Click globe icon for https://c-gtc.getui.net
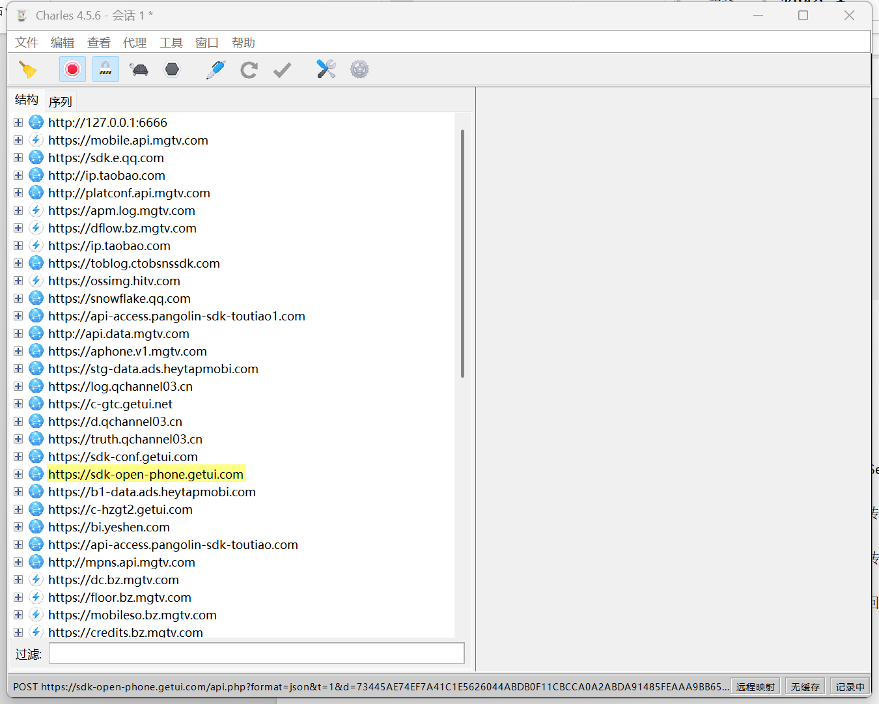 (36, 404)
